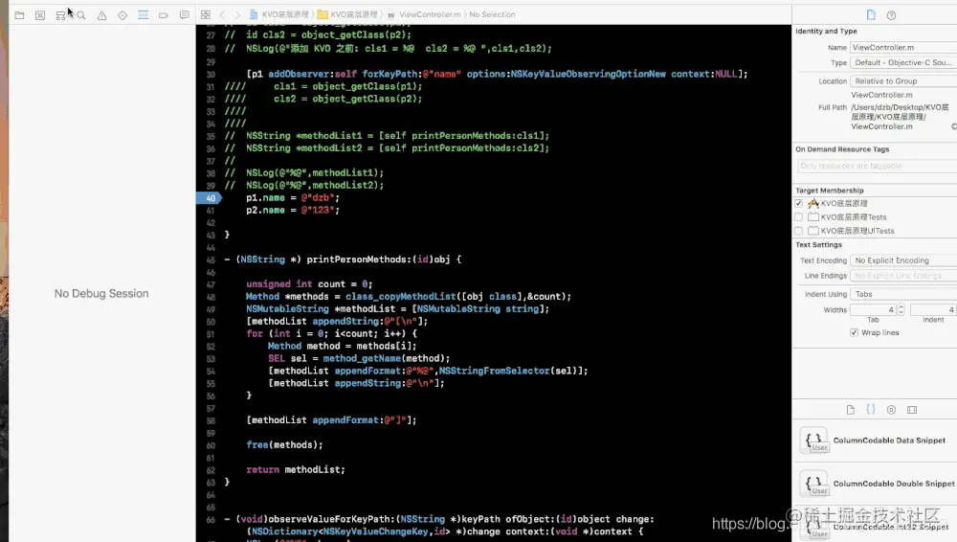Select the ColumnCodable Double Snippet icon
Viewport: 957px width, 542px height.
[x=814, y=484]
